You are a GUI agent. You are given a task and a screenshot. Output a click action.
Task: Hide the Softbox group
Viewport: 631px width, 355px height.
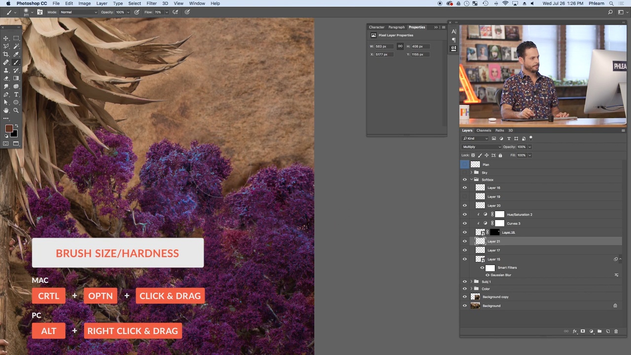[464, 179]
